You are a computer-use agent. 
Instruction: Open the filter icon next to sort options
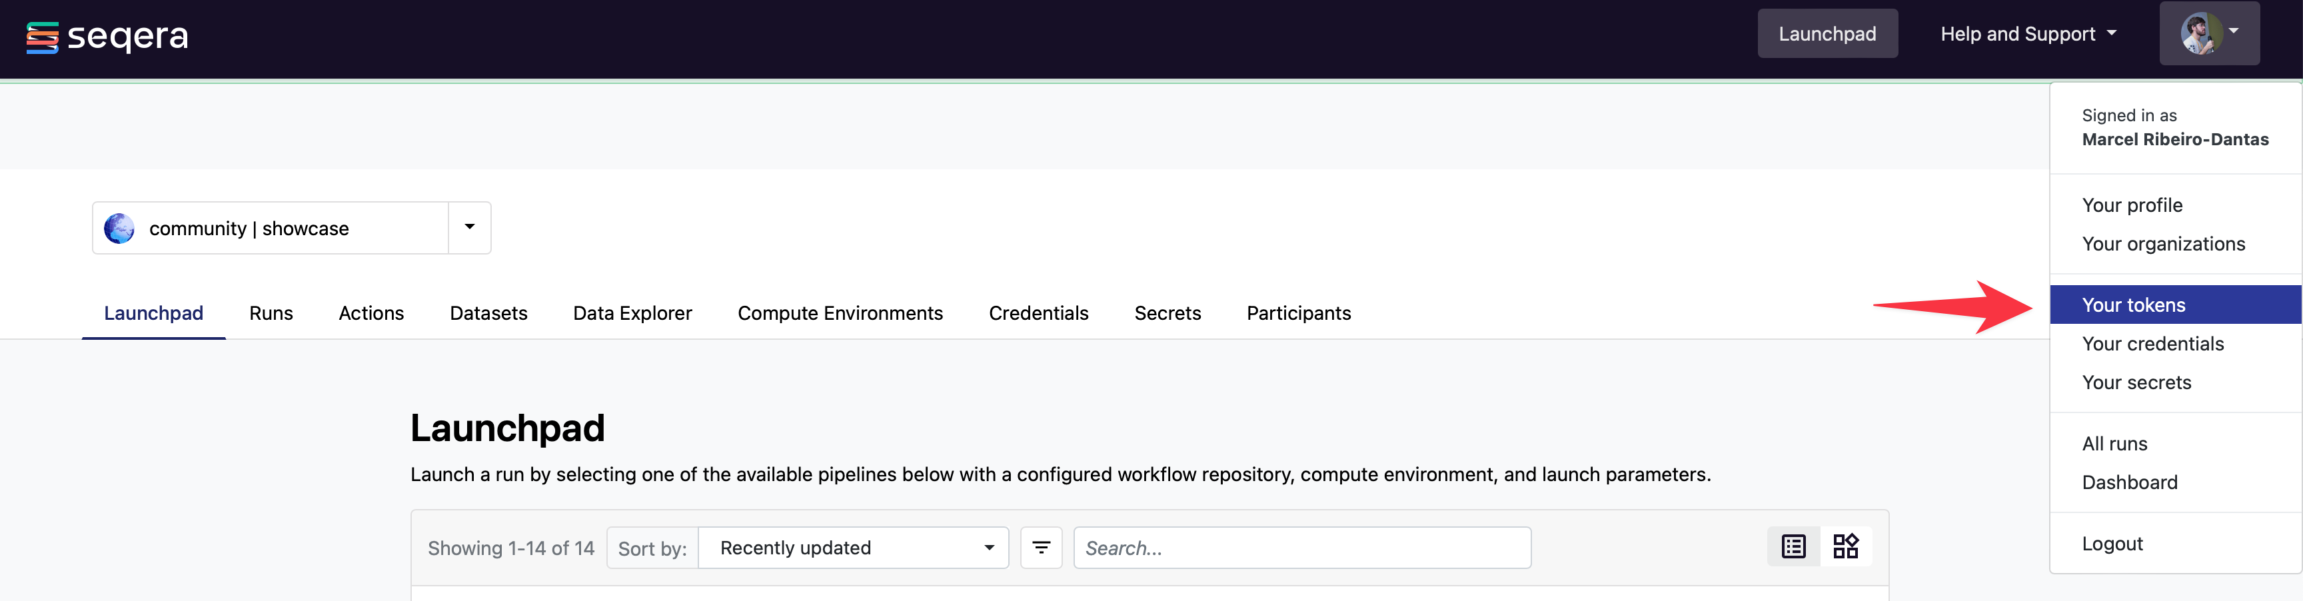(x=1041, y=546)
